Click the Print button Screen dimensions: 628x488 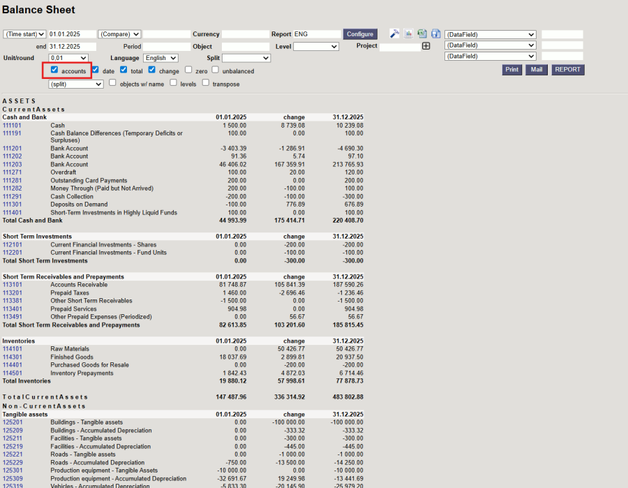point(512,70)
